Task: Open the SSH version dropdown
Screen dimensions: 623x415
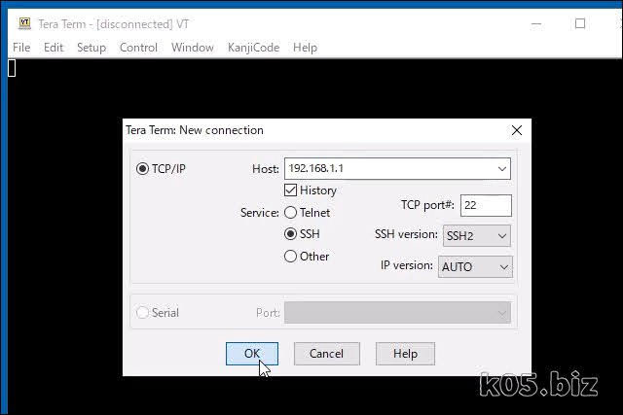Action: click(x=477, y=236)
